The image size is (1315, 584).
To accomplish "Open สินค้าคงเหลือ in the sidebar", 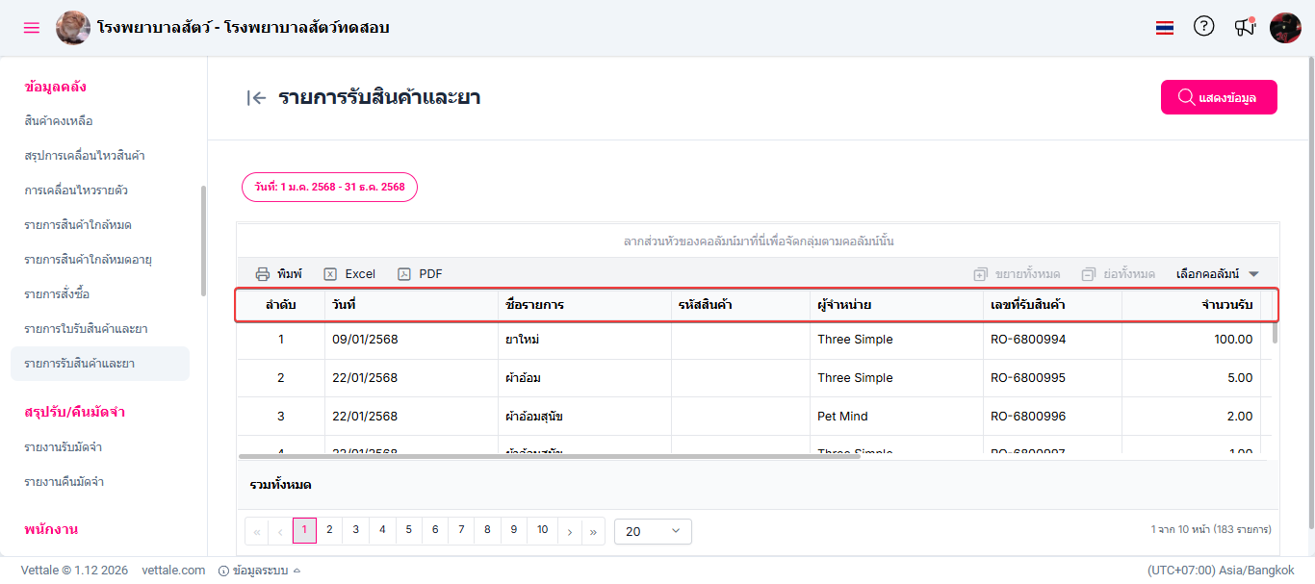I will click(x=59, y=121).
